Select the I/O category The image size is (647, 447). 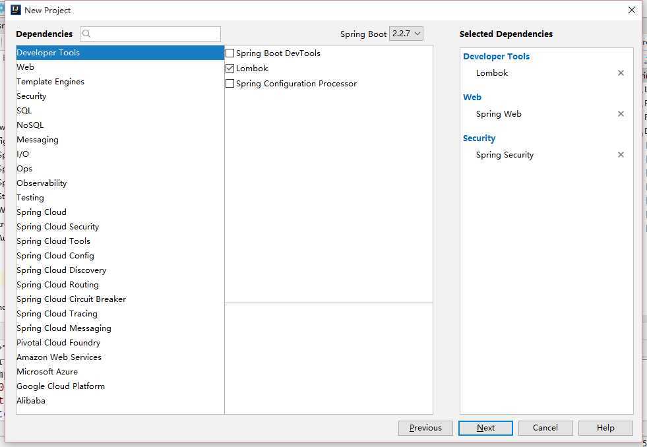tap(120, 154)
